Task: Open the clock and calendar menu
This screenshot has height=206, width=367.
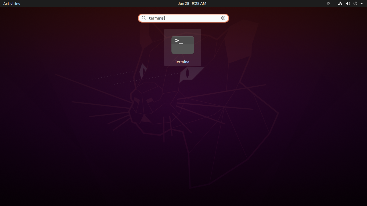Action: tap(192, 3)
